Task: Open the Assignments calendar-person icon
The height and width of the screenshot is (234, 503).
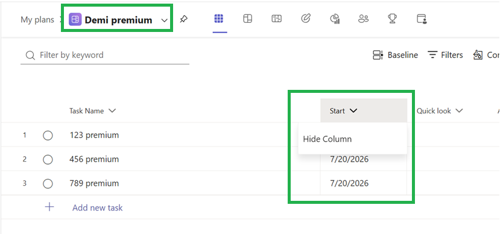Action: (x=422, y=19)
